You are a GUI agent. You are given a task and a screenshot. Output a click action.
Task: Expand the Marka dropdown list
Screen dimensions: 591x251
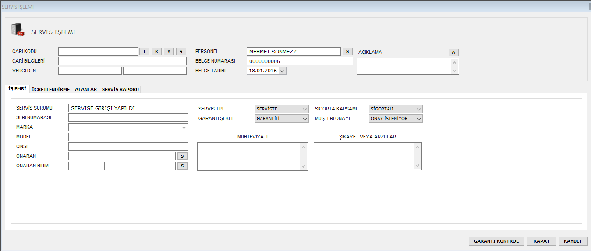(184, 127)
